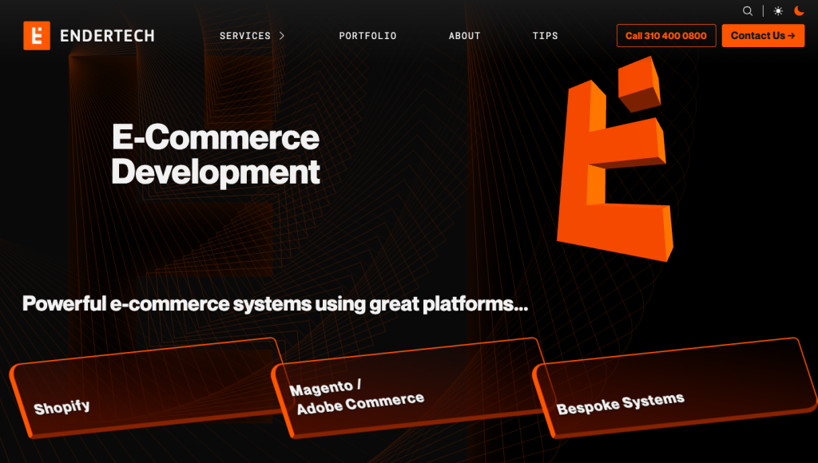Open the Services menu item

[x=245, y=36]
